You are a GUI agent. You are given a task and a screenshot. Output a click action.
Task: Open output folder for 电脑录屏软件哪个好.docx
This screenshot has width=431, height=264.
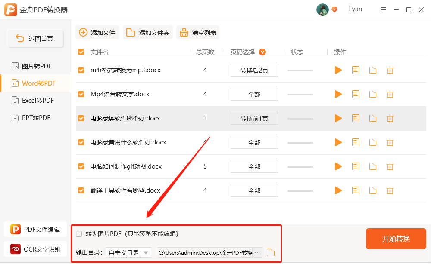click(x=373, y=118)
